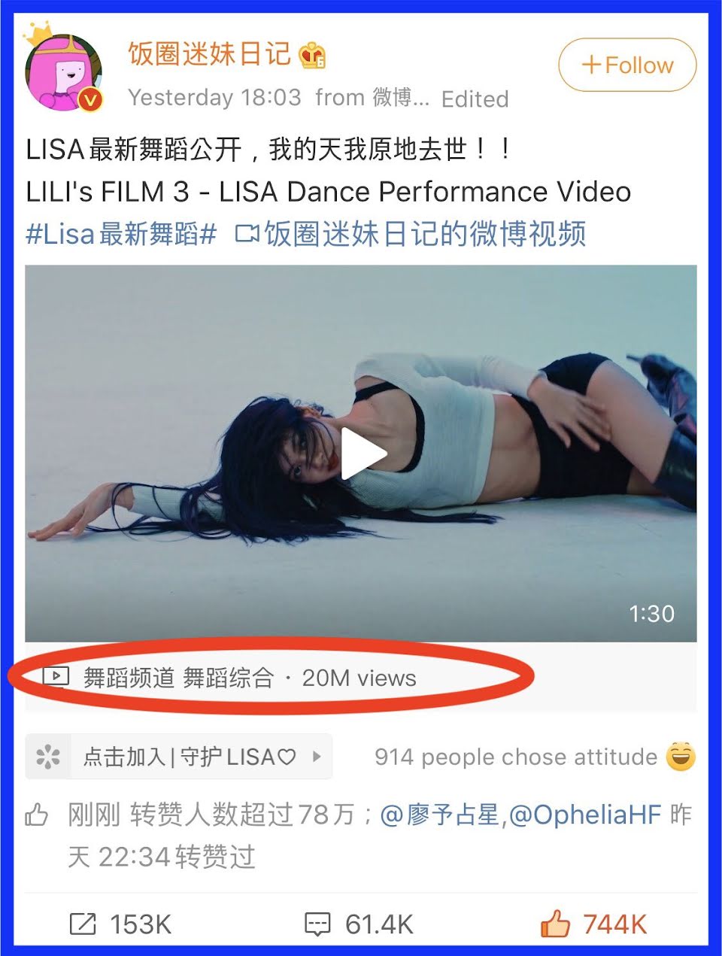Open the #Lisa最新舞蹈# hashtag link
This screenshot has width=722, height=956.
coord(121,234)
